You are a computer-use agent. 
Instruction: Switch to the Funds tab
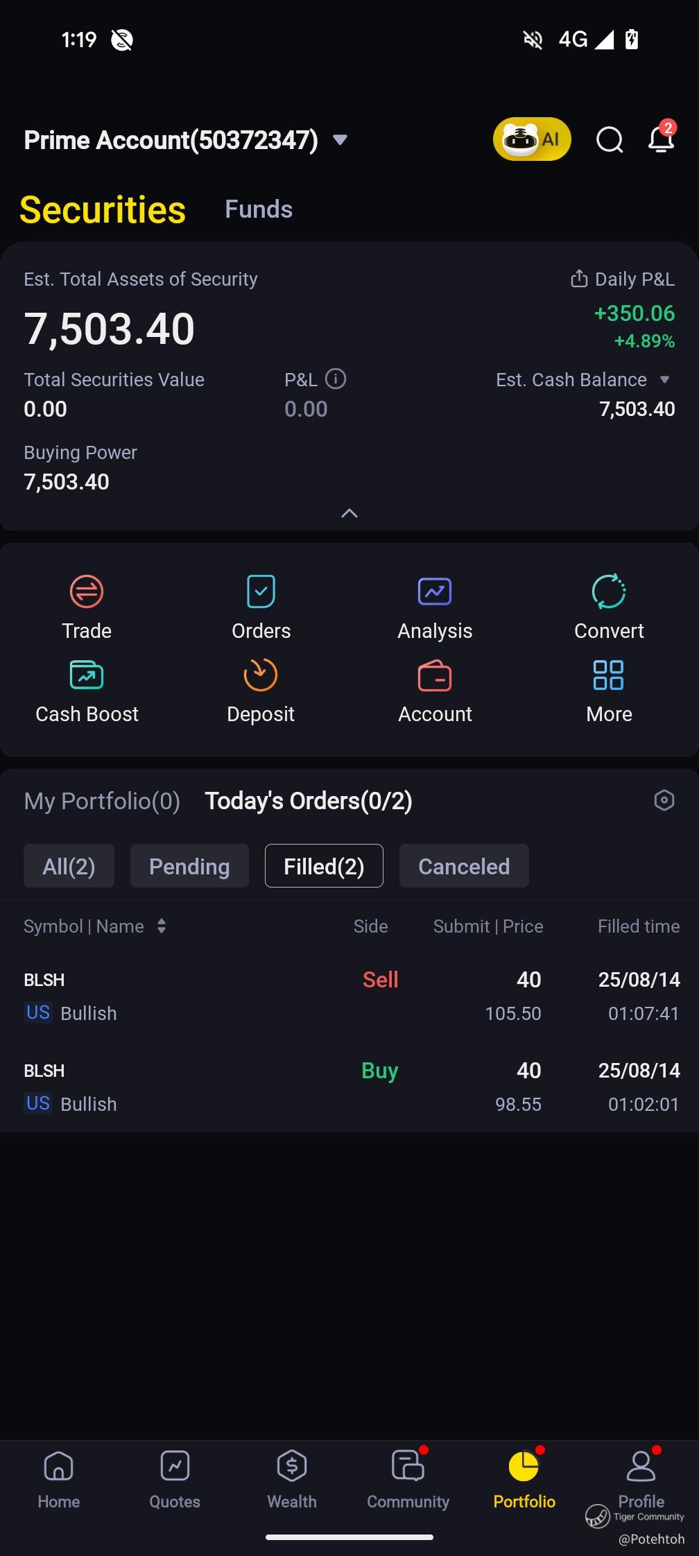click(259, 209)
